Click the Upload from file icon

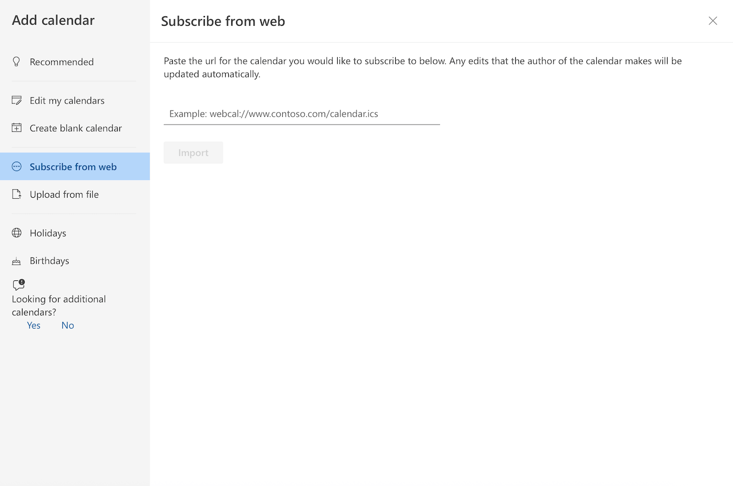click(17, 194)
